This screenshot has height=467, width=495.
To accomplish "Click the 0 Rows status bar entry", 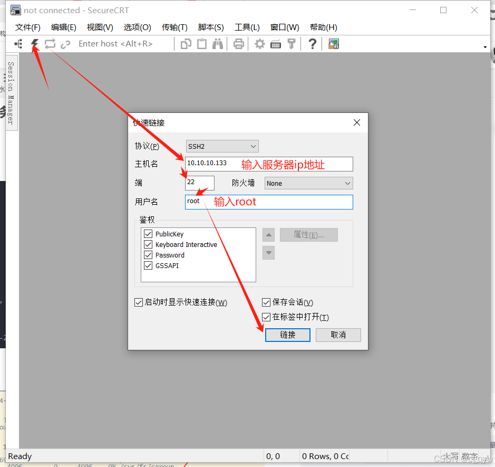I will coord(325,456).
